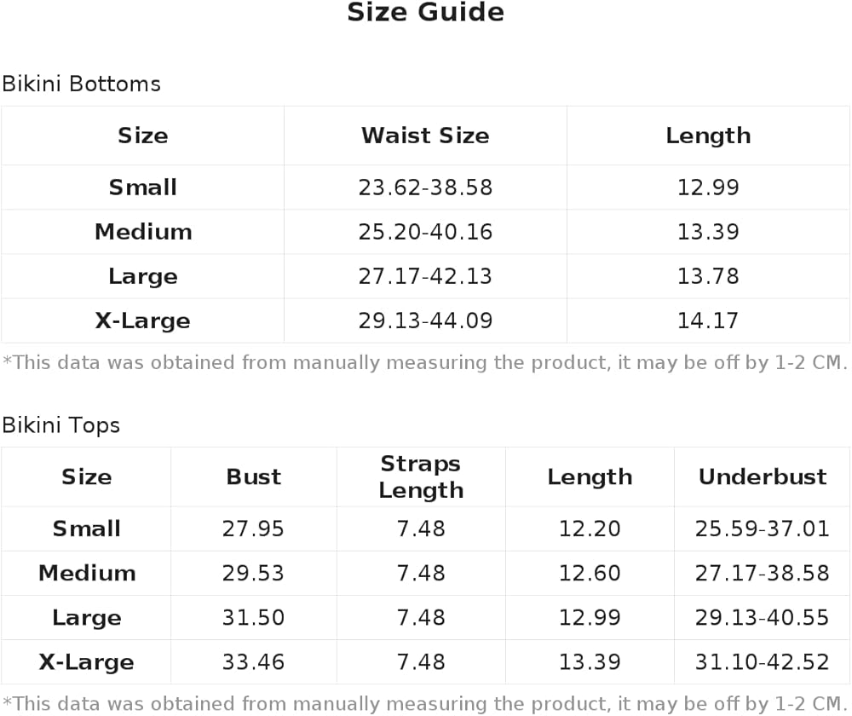Select Medium row in Bikini Tops table
852x716 pixels.
click(425, 574)
